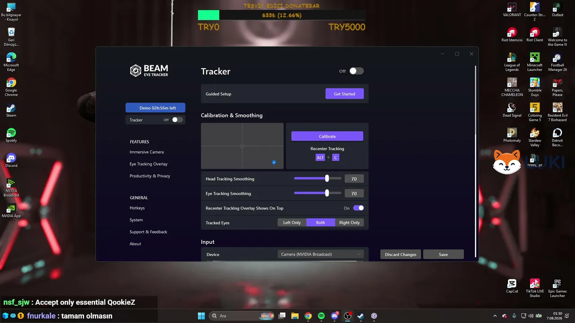Start the Guided Setup with Get Started
Viewport: 575px width, 323px height.
tap(345, 94)
